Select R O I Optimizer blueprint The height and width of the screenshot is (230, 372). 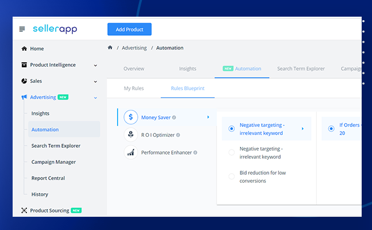(158, 135)
